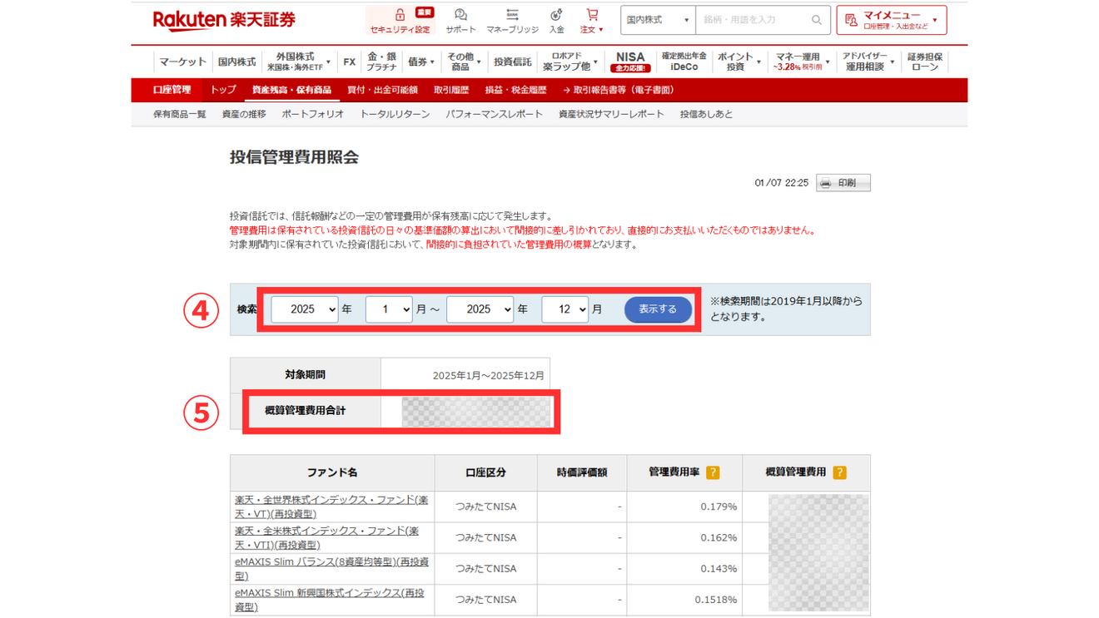The width and height of the screenshot is (1099, 618).
Task: Open the end year dropdown
Action: [480, 309]
